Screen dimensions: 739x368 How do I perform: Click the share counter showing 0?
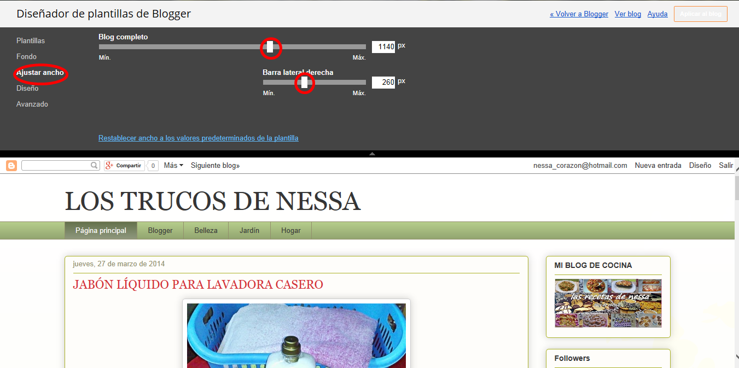pos(153,166)
